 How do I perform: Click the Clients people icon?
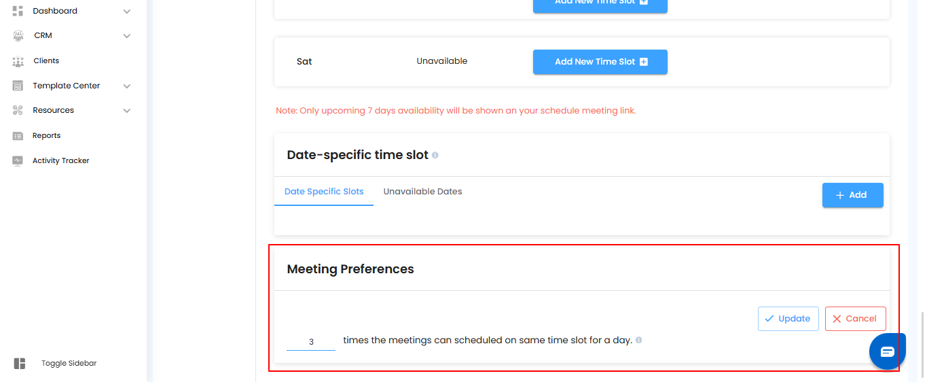(x=18, y=61)
